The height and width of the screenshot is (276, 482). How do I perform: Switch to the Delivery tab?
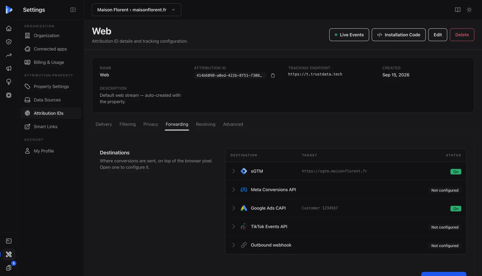104,124
